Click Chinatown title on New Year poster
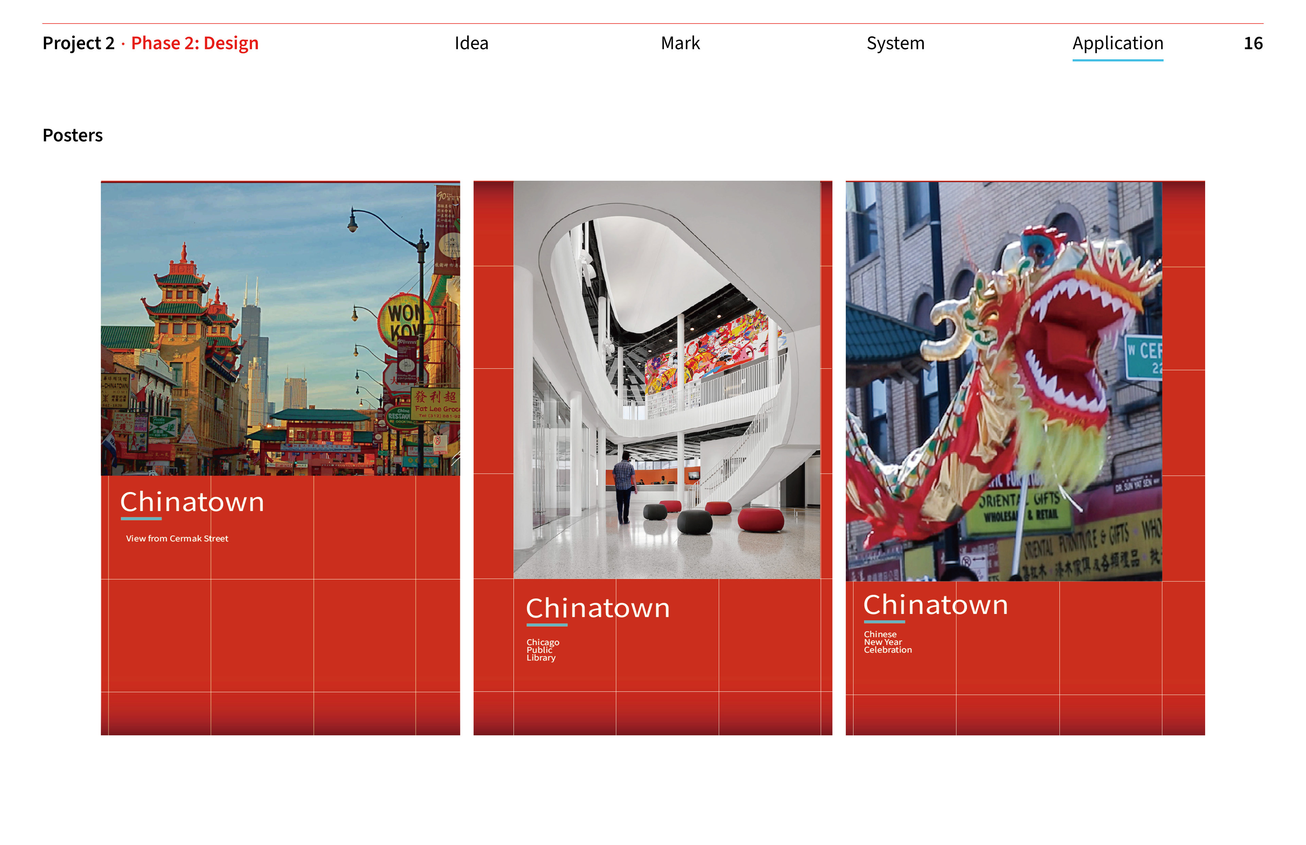 [936, 605]
